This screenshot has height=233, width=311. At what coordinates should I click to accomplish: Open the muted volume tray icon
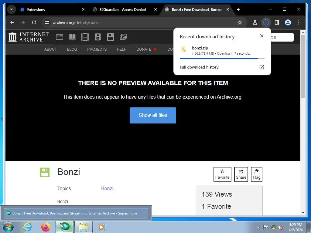point(280,228)
